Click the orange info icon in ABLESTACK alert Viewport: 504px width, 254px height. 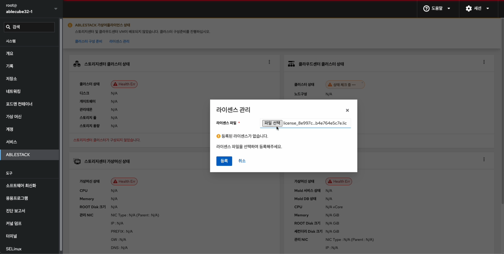tap(70, 25)
